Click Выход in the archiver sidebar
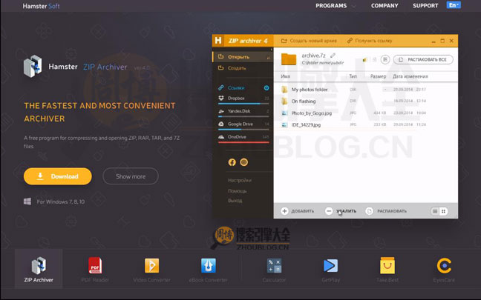 [235, 201]
